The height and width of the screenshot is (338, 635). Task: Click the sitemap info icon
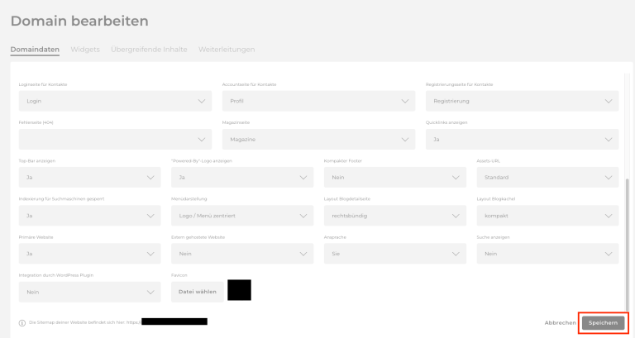coord(21,322)
